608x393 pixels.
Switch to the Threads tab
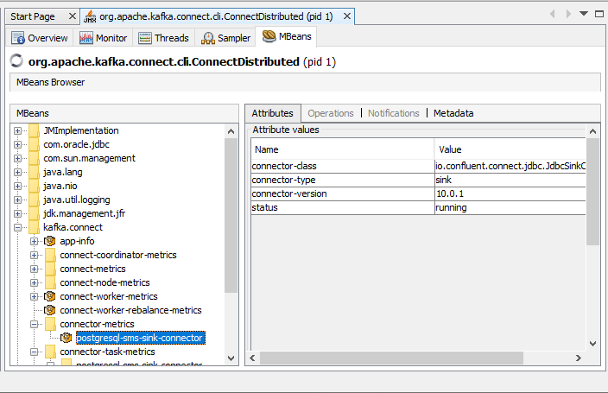[164, 37]
